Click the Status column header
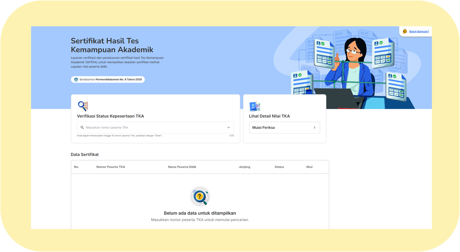The image size is (460, 252). pyautogui.click(x=279, y=167)
